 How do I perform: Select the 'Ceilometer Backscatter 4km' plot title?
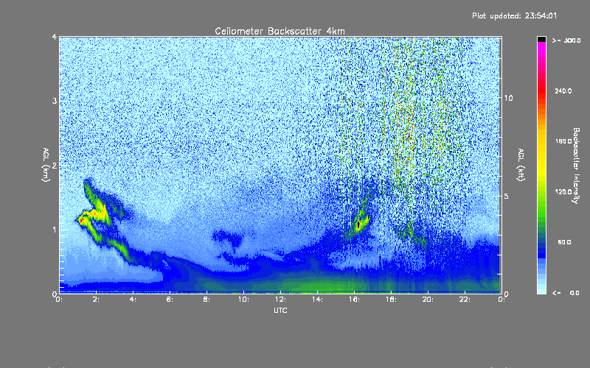coord(280,31)
